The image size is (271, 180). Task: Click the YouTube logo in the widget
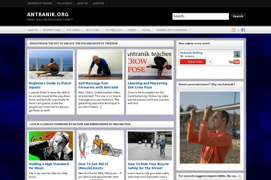[234, 62]
